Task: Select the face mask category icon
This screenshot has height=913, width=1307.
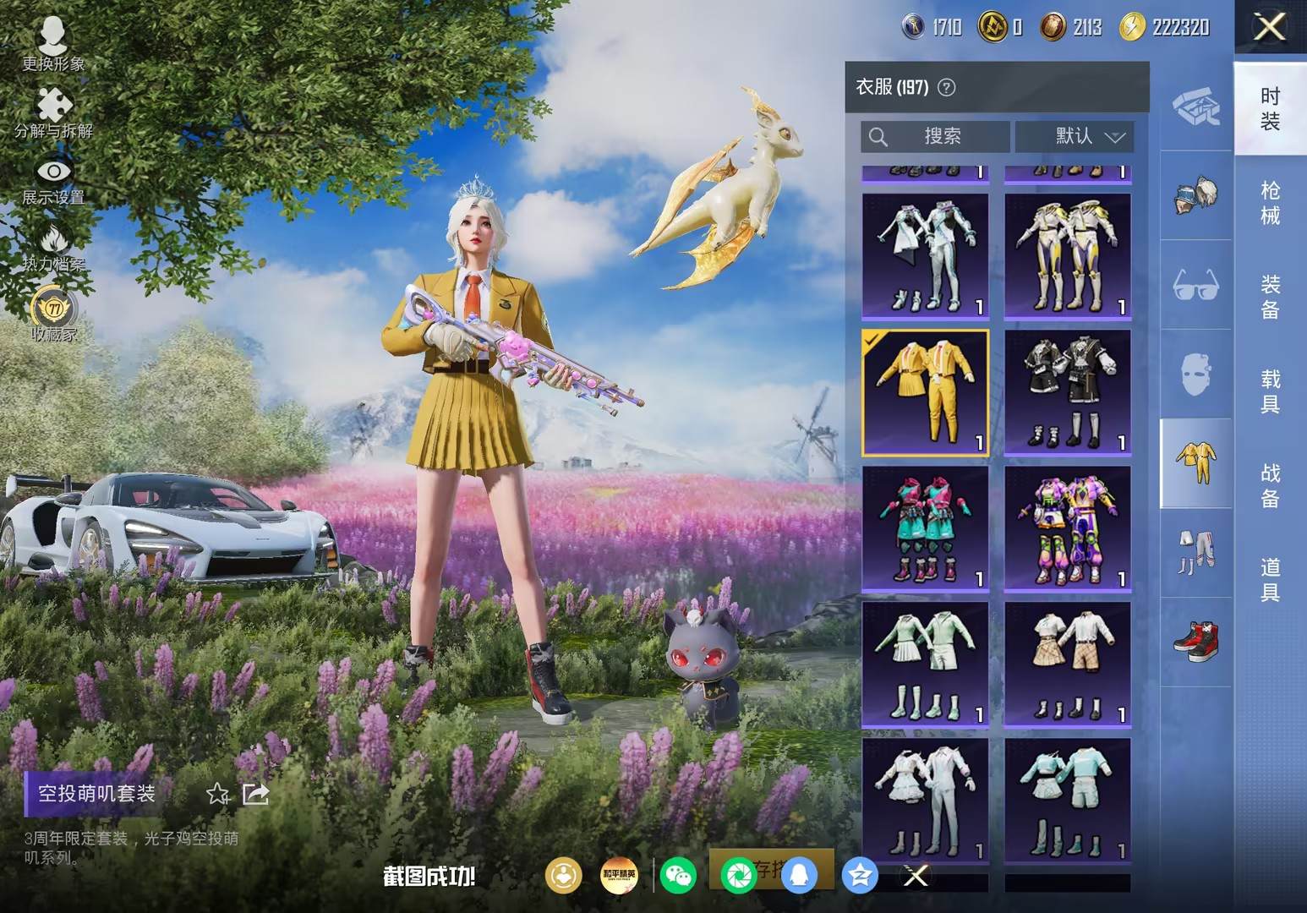Action: (1196, 374)
